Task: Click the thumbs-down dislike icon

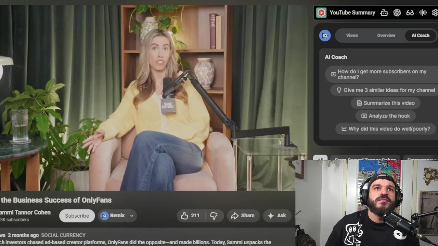Action: tap(214, 216)
